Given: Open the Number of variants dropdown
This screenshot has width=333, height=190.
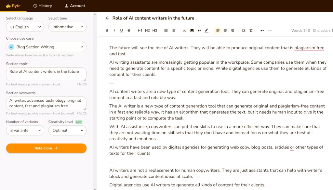Looking at the screenshot, I should pos(25,131).
